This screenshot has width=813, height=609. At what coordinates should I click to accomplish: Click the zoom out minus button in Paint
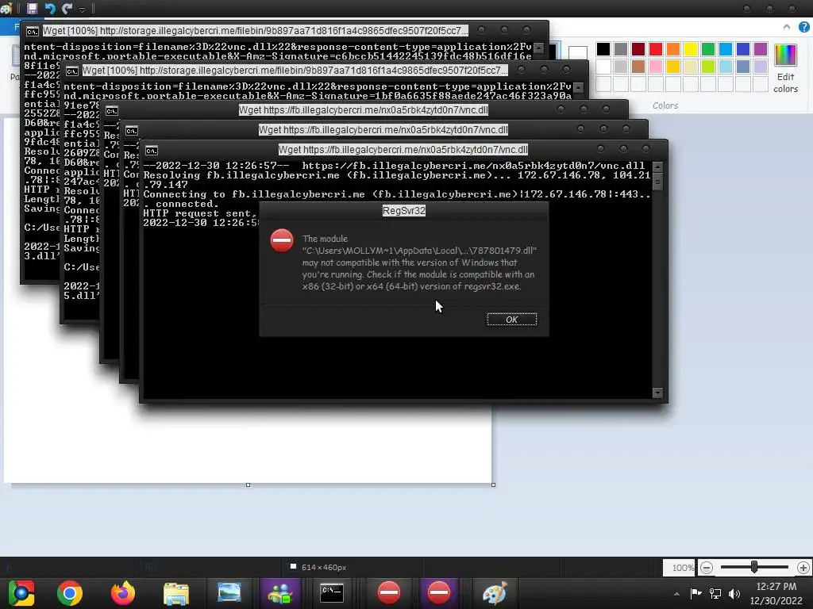pos(706,568)
